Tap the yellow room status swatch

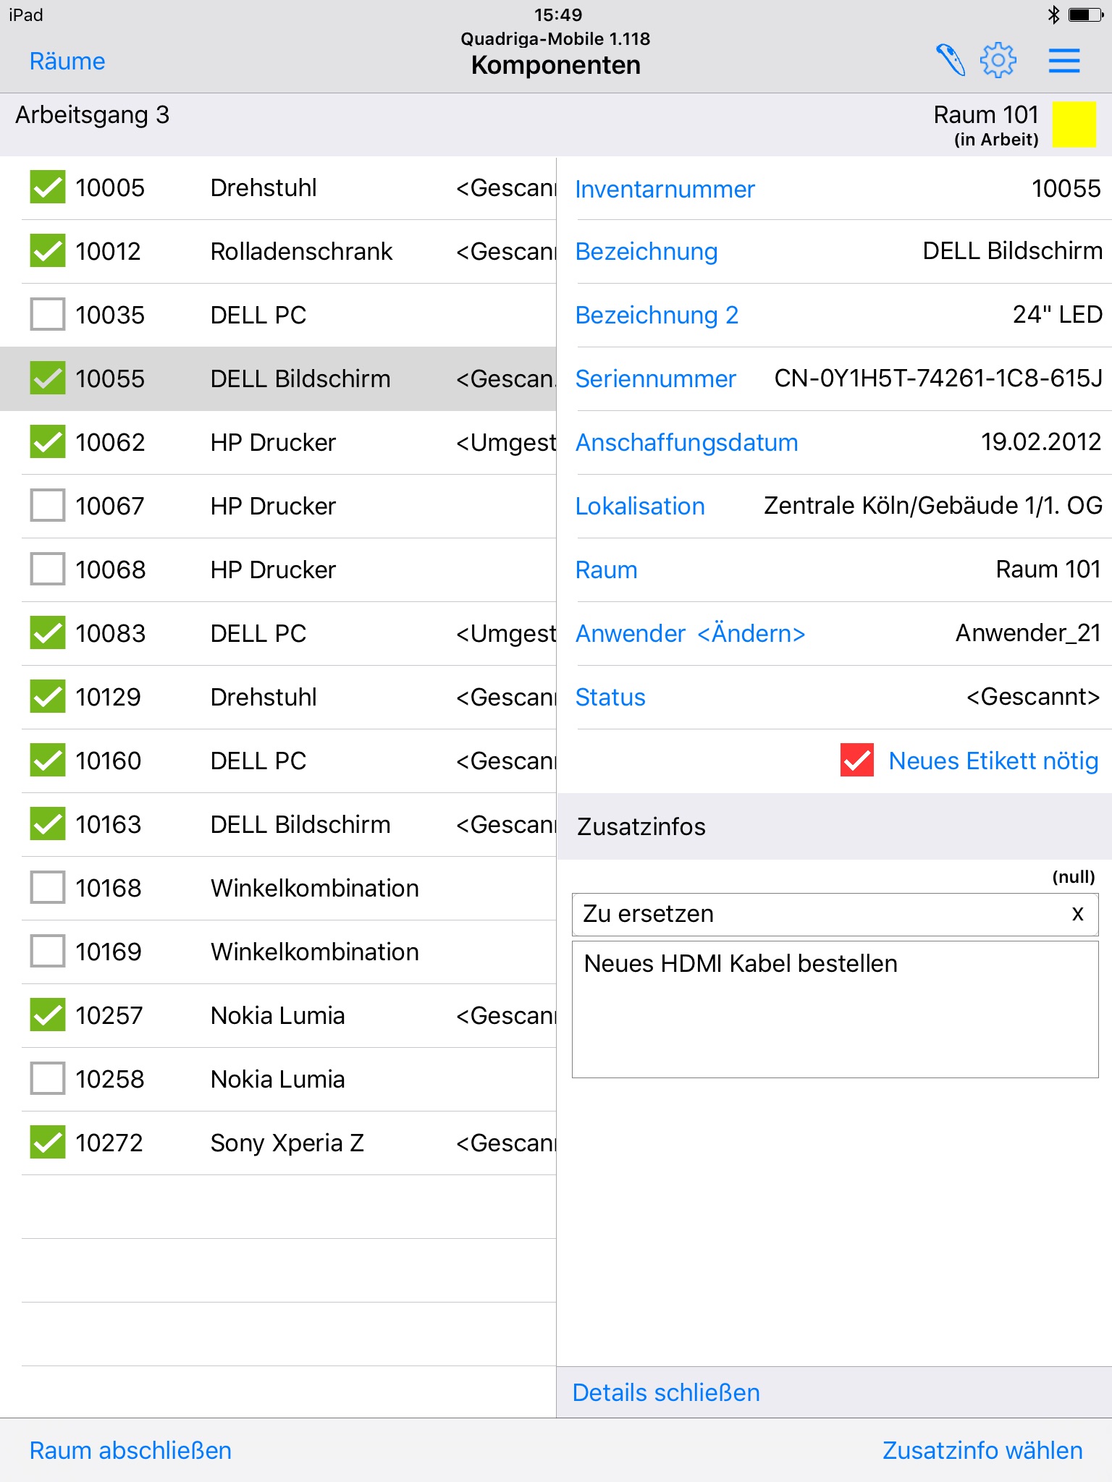(1074, 124)
